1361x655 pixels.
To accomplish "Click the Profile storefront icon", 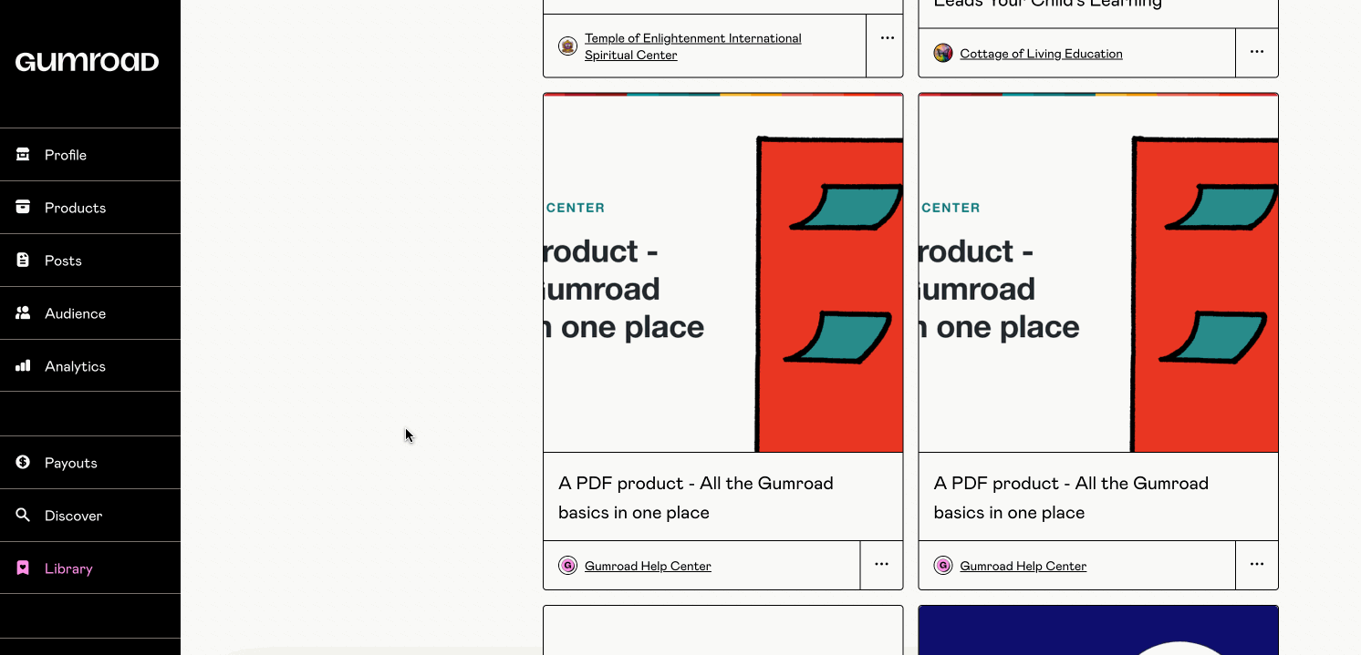I will [x=23, y=154].
